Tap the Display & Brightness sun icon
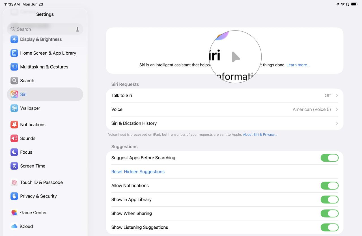Viewport: 362px width, 236px height. (x=14, y=39)
